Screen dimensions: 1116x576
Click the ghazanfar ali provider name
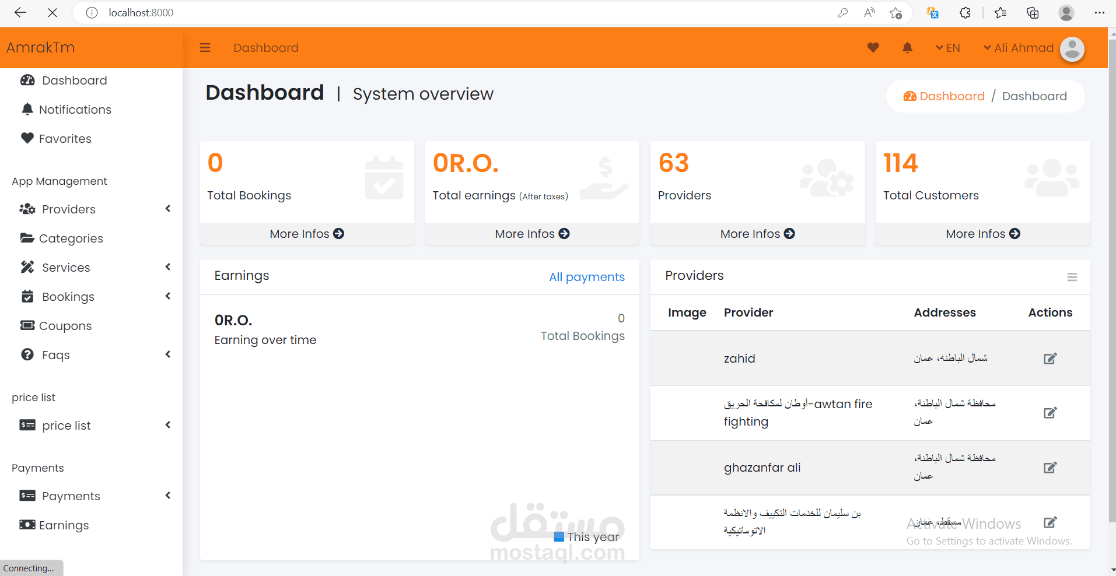[x=762, y=468]
